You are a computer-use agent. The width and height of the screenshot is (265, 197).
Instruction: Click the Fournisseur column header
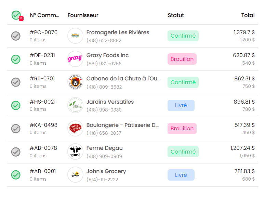tap(83, 15)
